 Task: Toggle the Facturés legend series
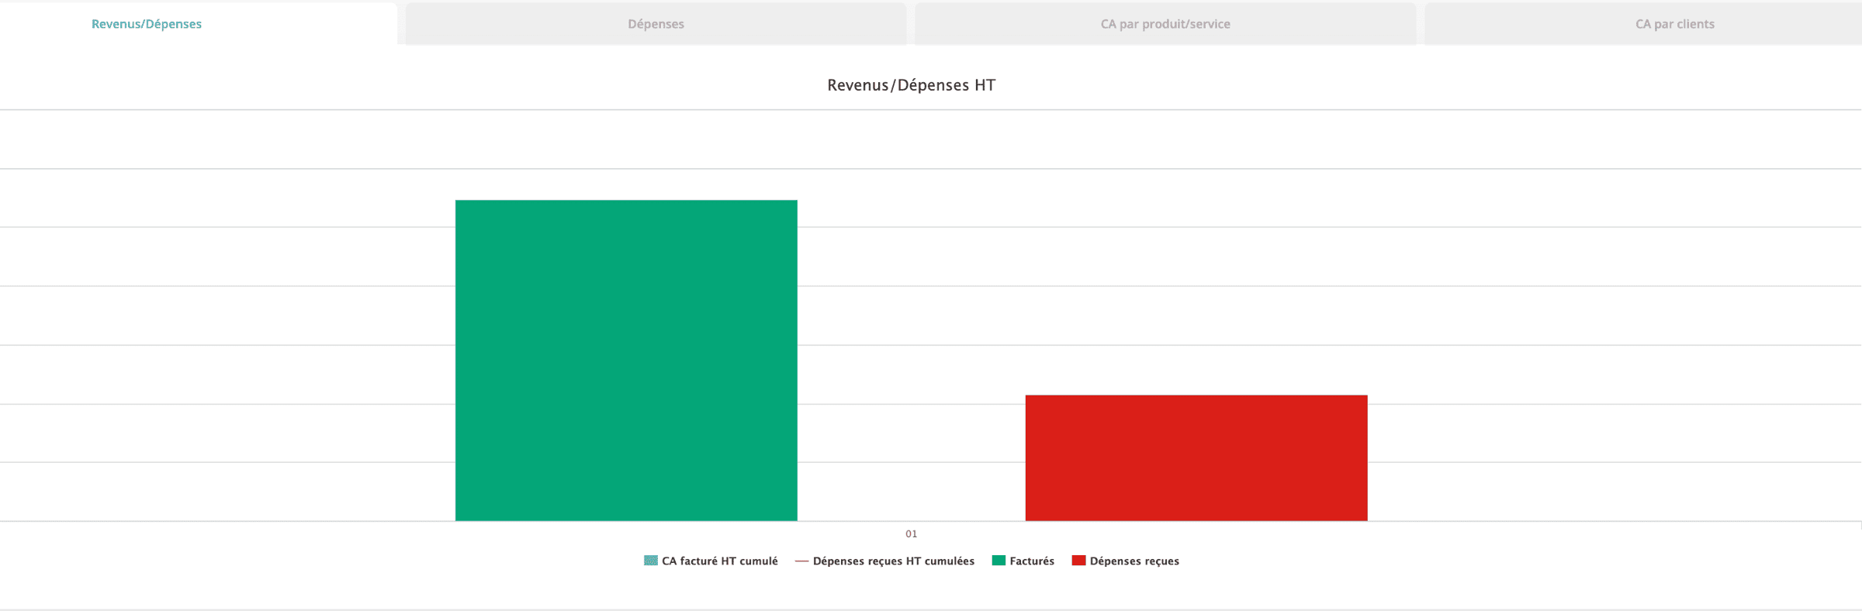(x=1023, y=561)
